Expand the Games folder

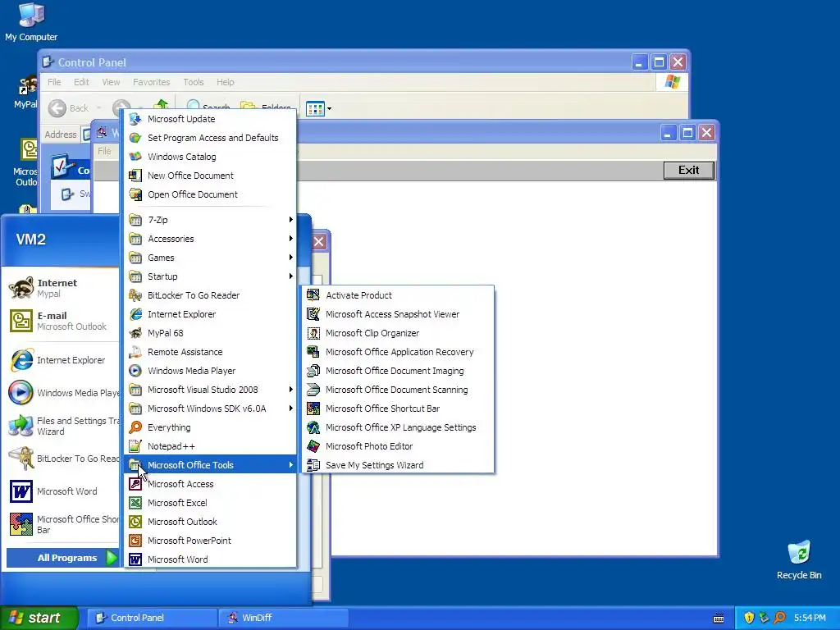click(x=211, y=257)
